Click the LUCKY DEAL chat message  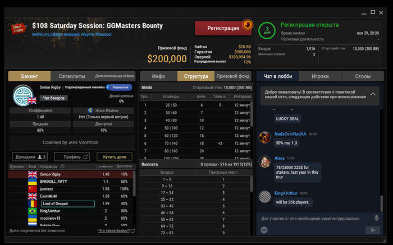click(287, 119)
